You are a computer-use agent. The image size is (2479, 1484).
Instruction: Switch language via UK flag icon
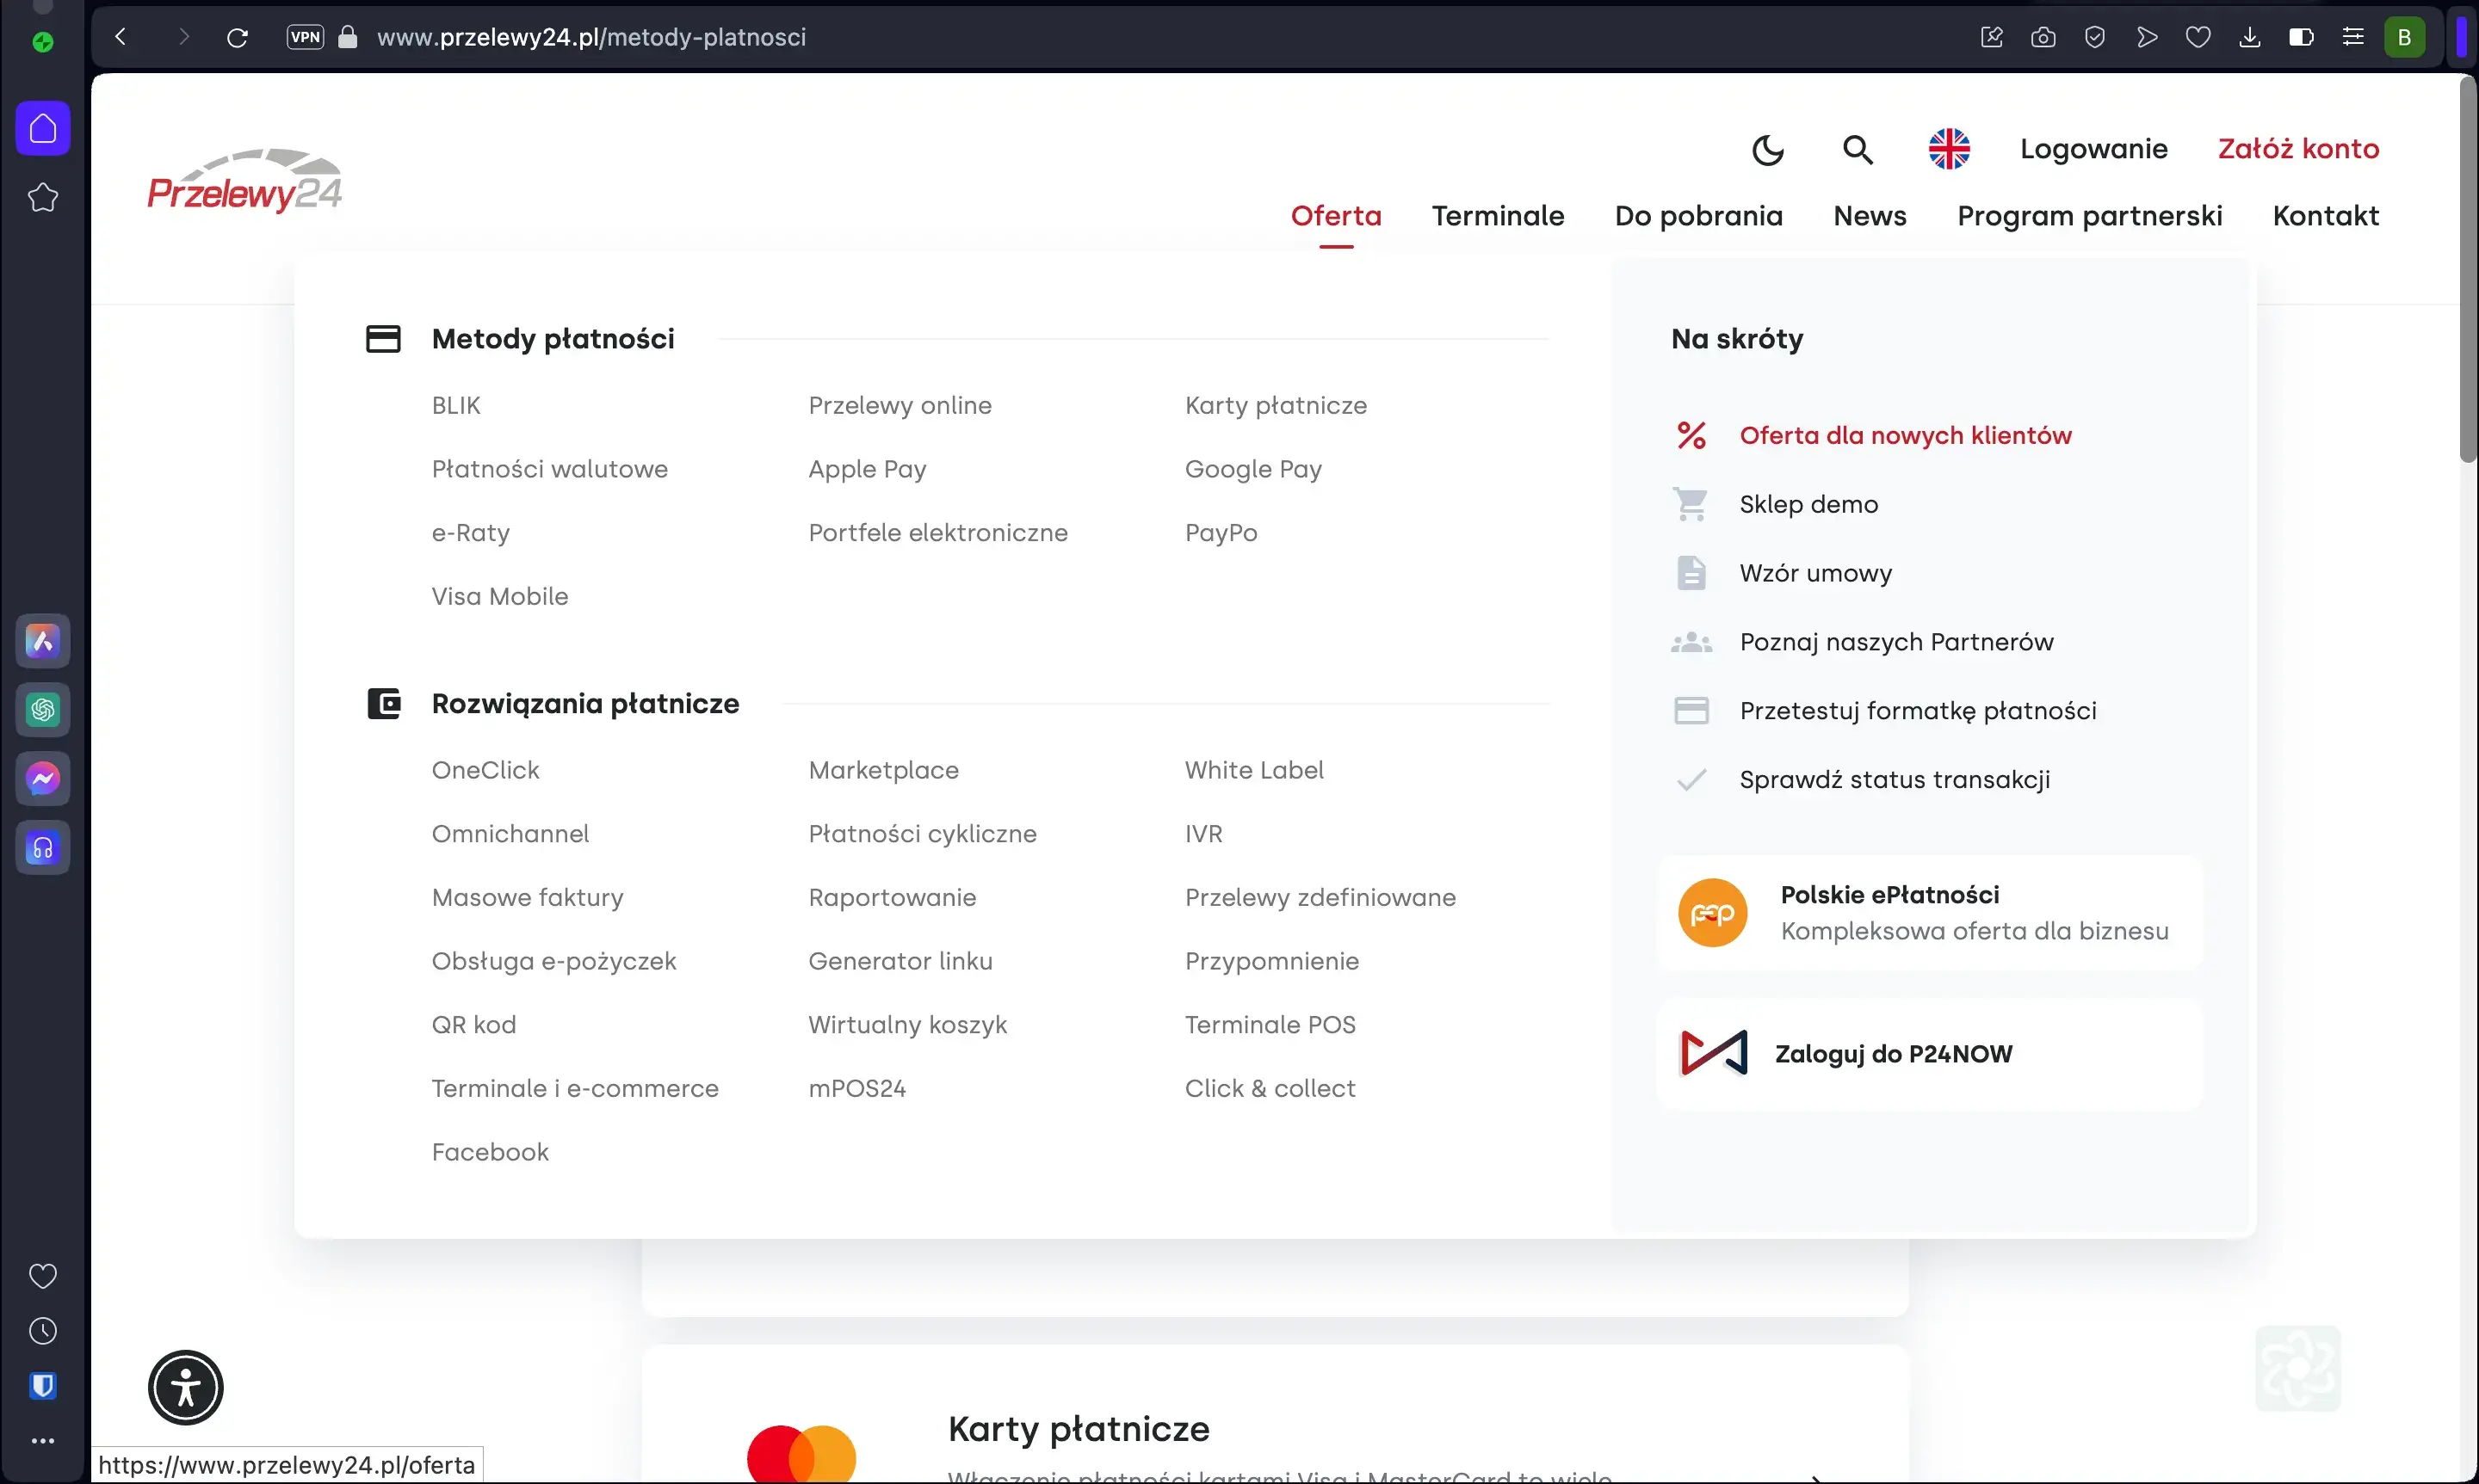[x=1949, y=149]
